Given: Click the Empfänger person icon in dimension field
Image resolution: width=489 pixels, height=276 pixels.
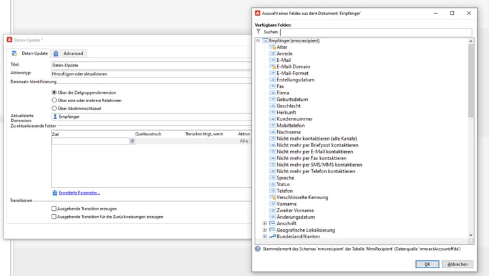Looking at the screenshot, I should [x=55, y=117].
